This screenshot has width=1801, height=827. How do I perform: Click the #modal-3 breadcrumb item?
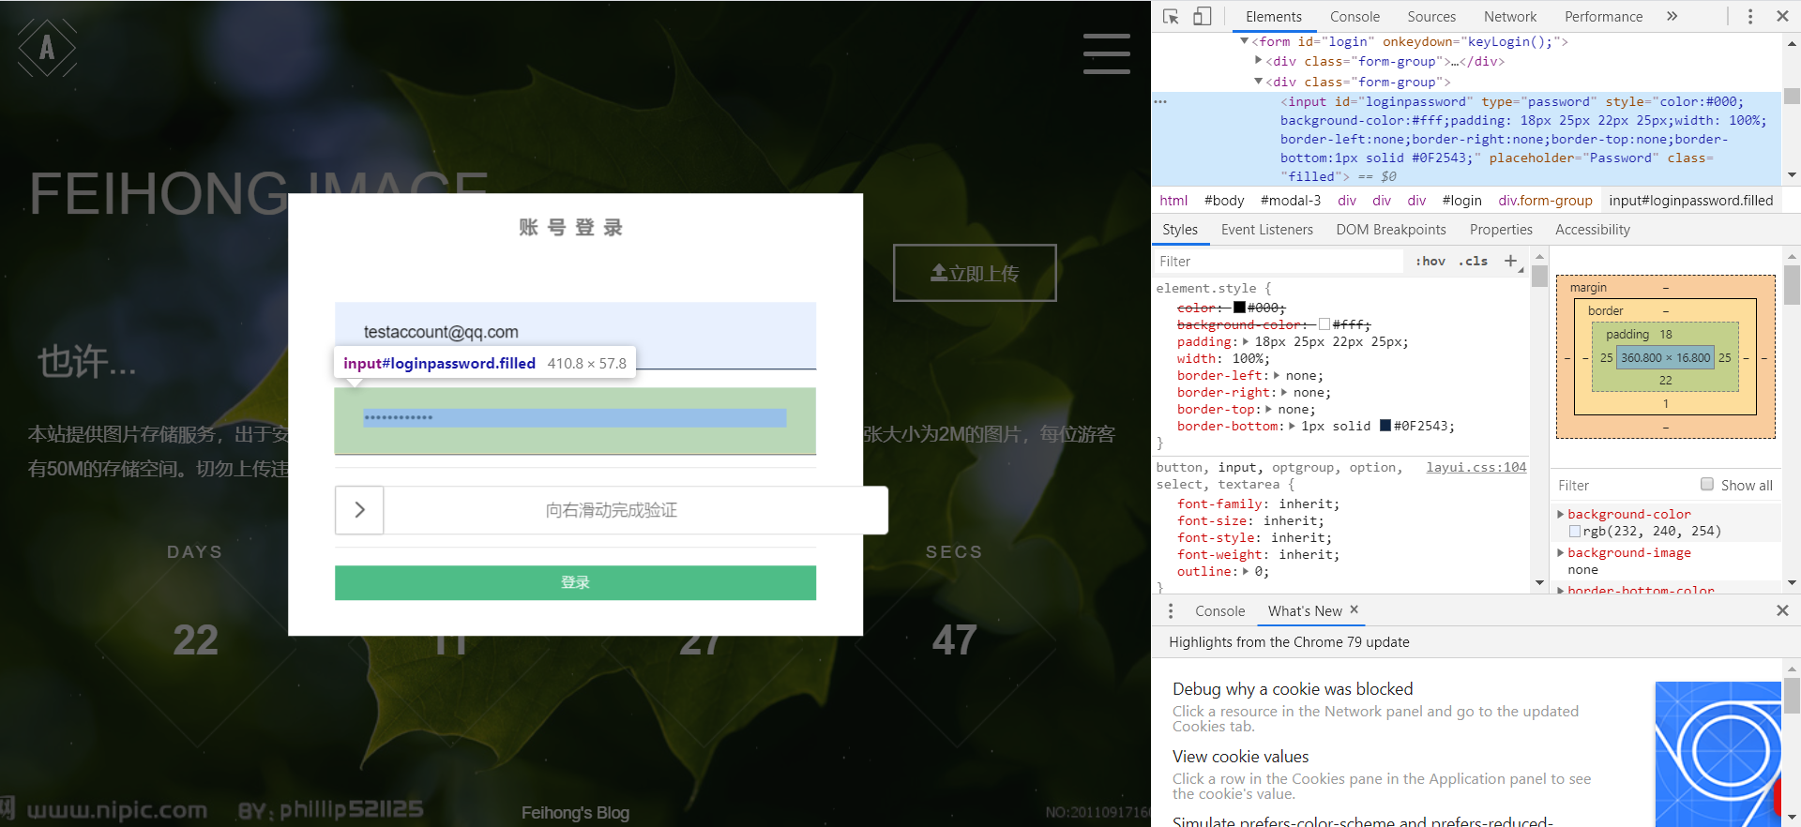click(1290, 201)
